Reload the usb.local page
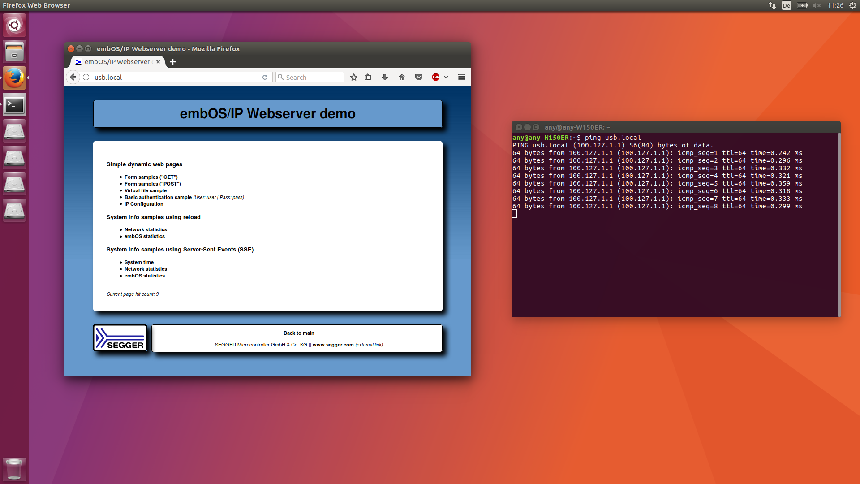Screen dimensions: 860x484 [x=265, y=77]
